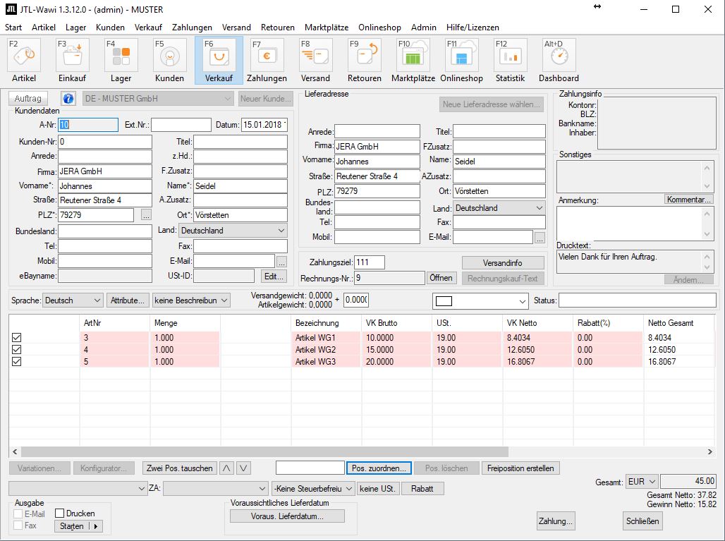This screenshot has width=725, height=541.
Task: Click the Anmerkung text area
Action: [x=635, y=224]
